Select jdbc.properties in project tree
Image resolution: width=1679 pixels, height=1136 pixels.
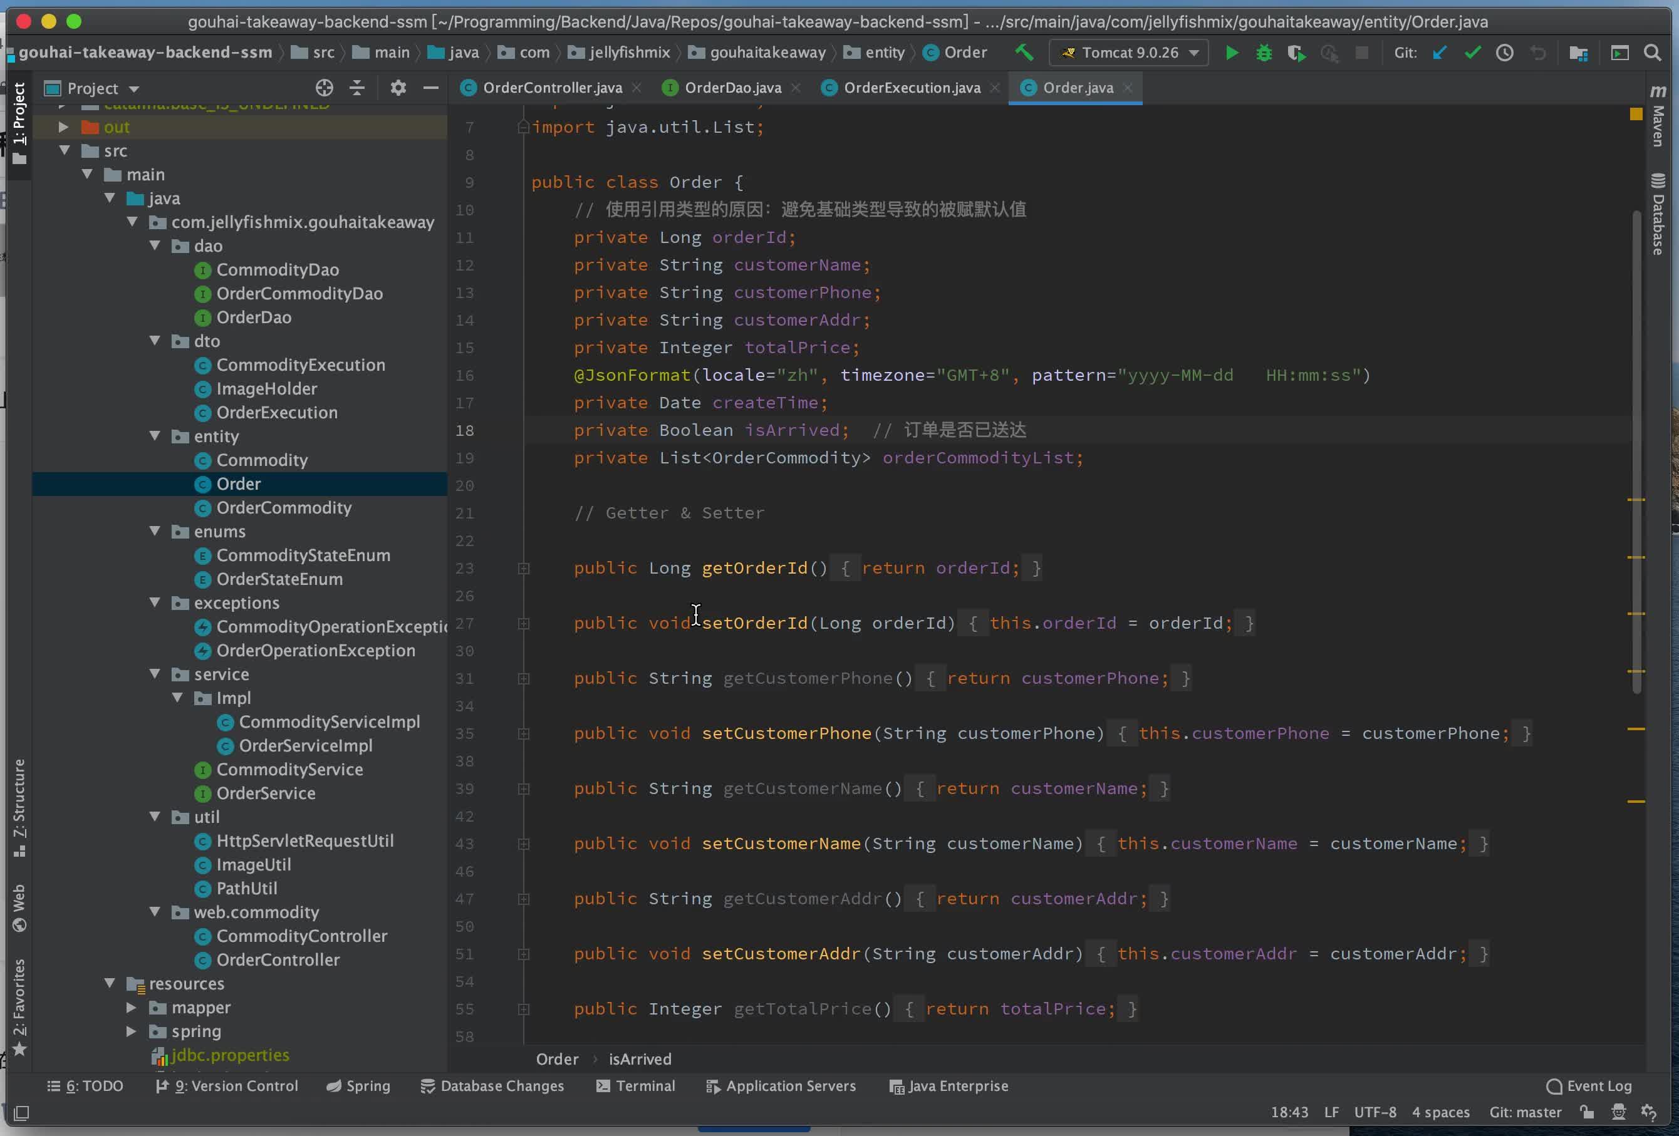[x=230, y=1055]
